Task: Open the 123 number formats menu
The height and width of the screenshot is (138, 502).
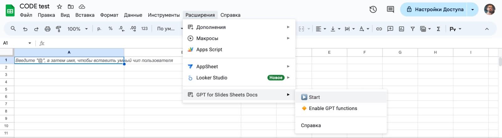Action: (x=144, y=29)
